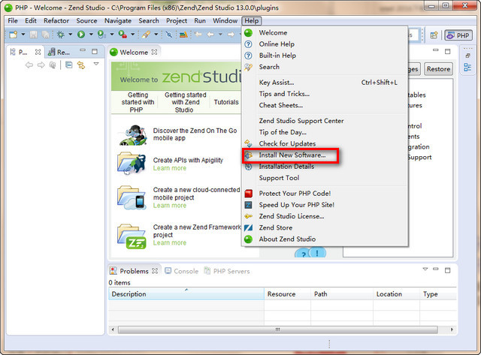Image resolution: width=481 pixels, height=355 pixels.
Task: Click the Problems horizontal scrollbar
Action: [x=277, y=329]
